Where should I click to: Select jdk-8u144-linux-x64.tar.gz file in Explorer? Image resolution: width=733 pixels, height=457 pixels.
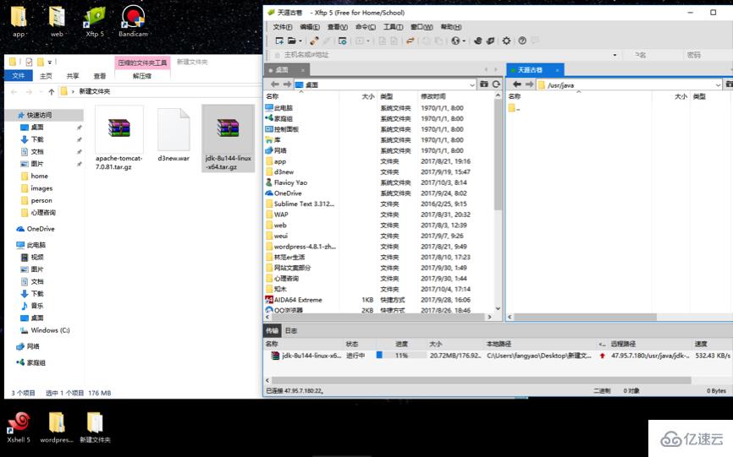pos(229,139)
